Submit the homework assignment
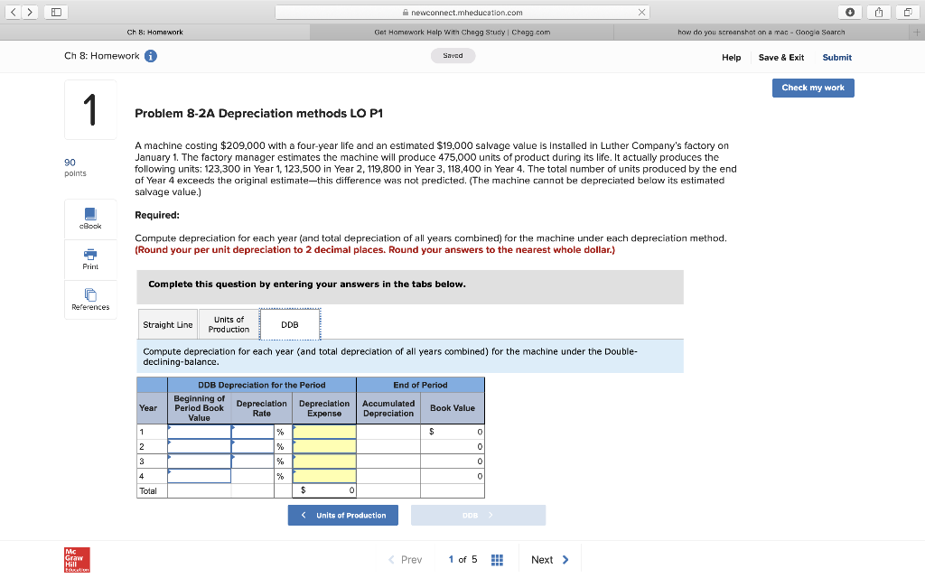 click(836, 57)
